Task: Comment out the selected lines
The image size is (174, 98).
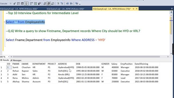Action: click(58, 4)
